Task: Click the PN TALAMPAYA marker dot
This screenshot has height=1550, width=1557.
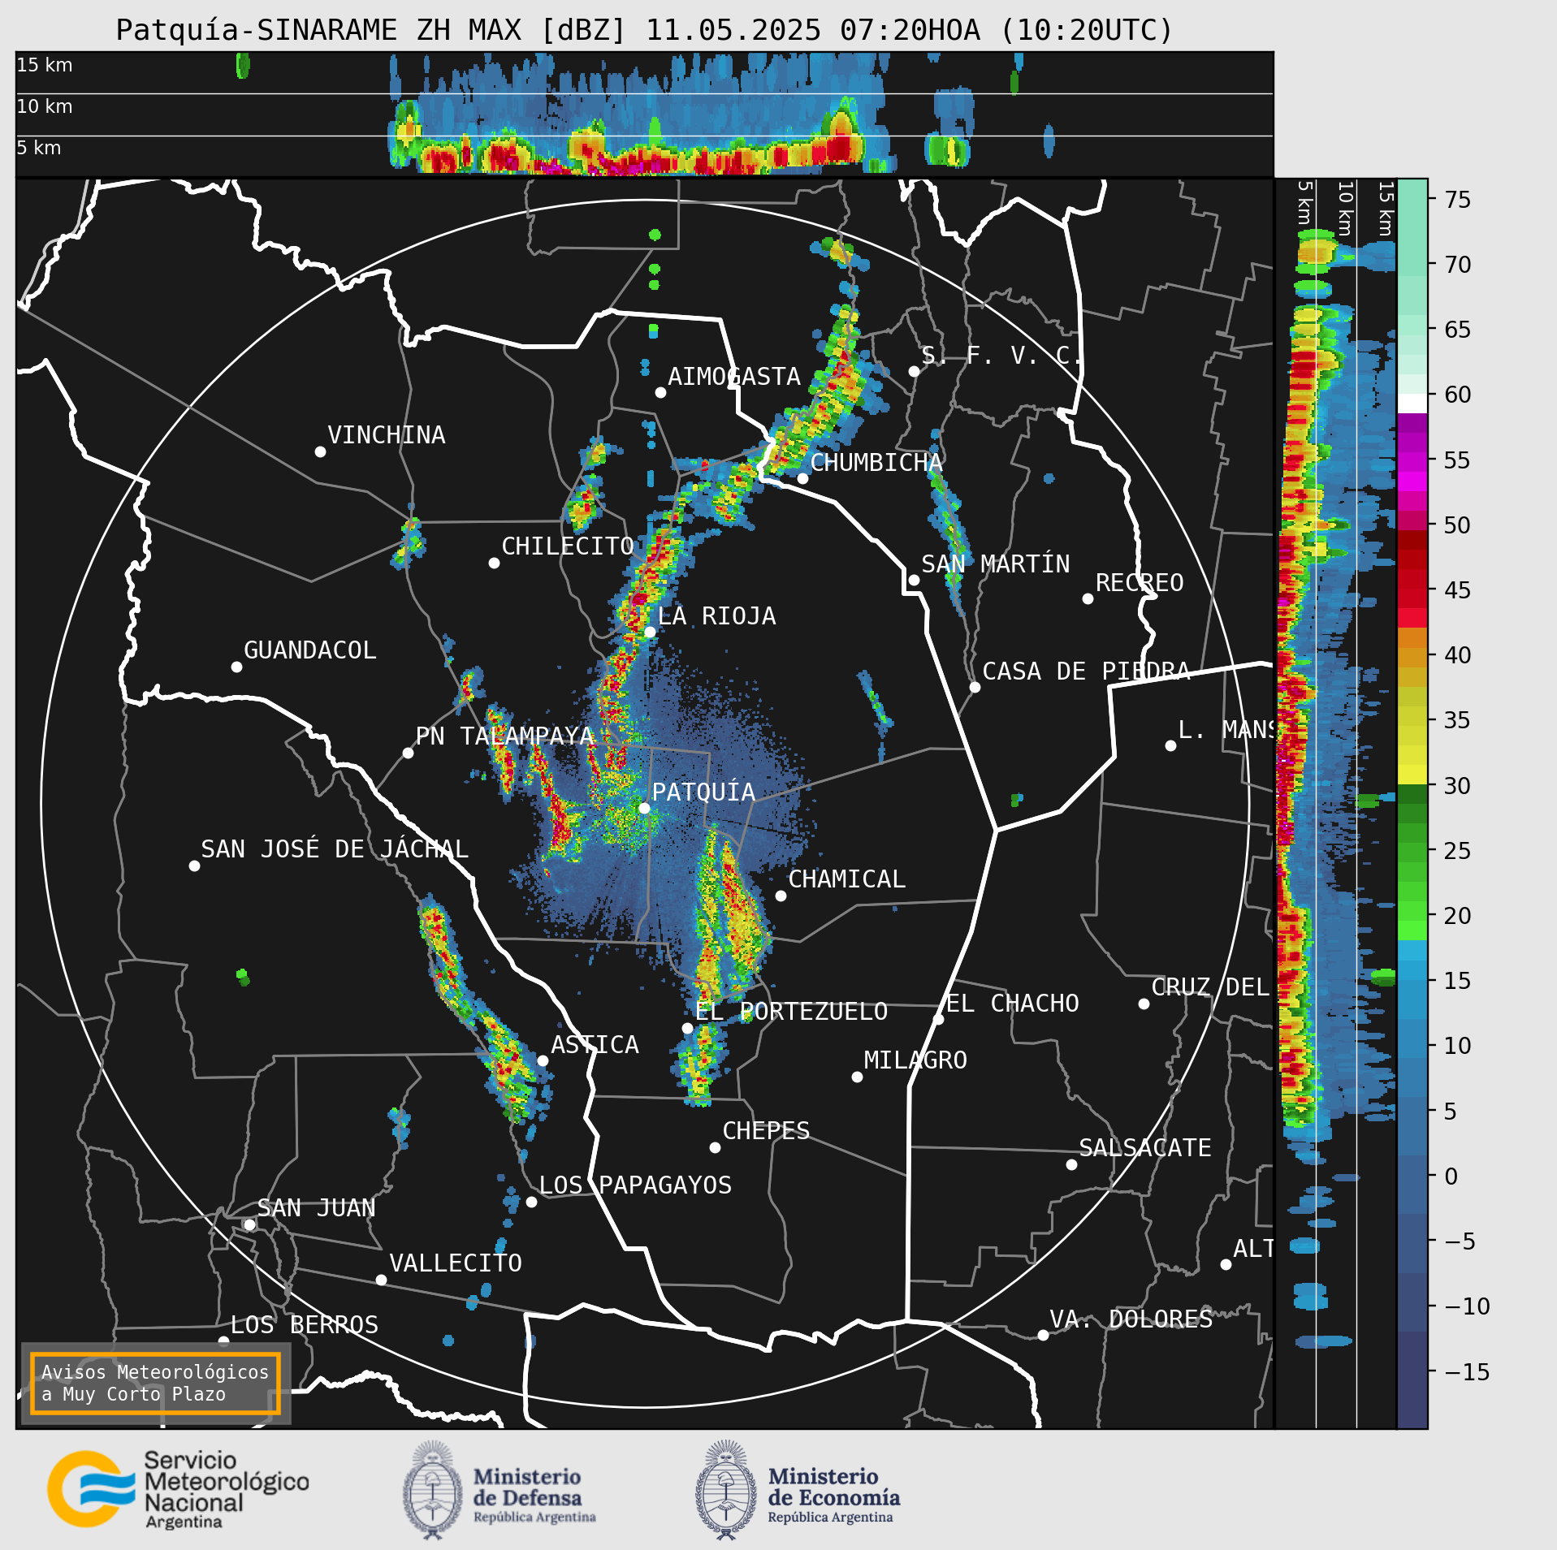Action: pos(408,753)
